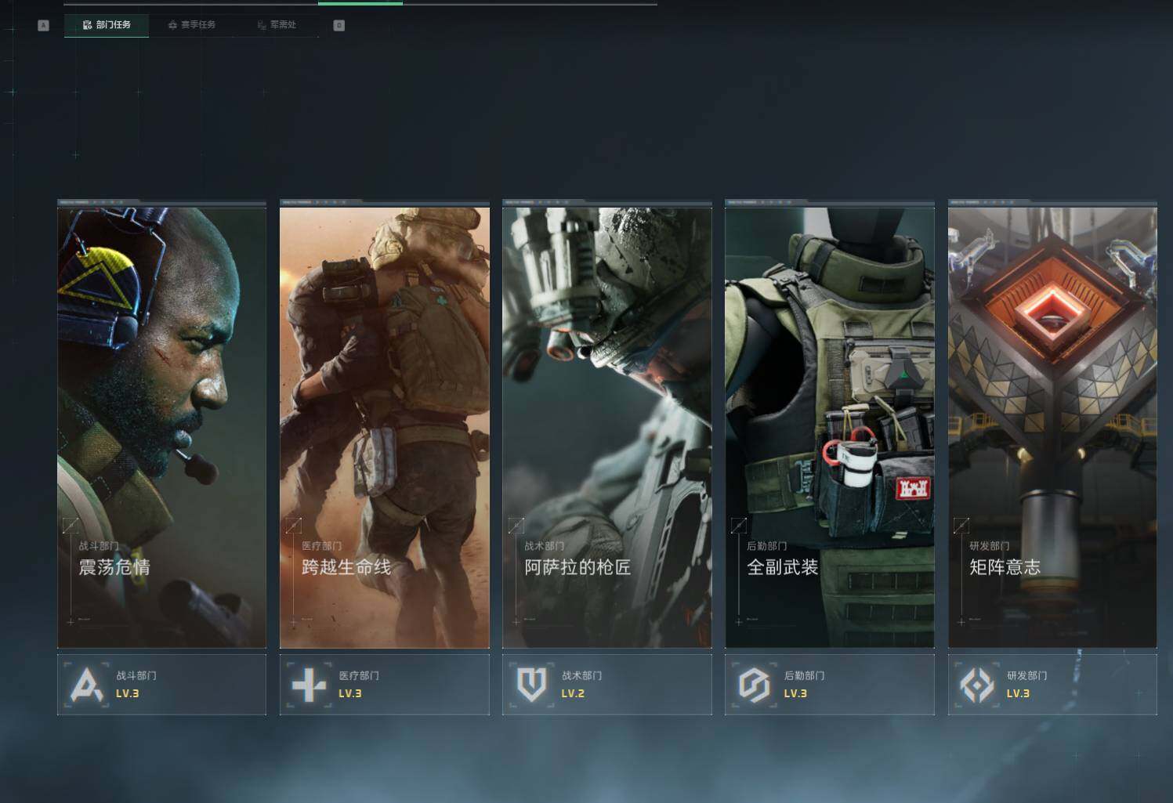The height and width of the screenshot is (803, 1173).
Task: Click the 震荡危情 title text
Action: pos(114,567)
